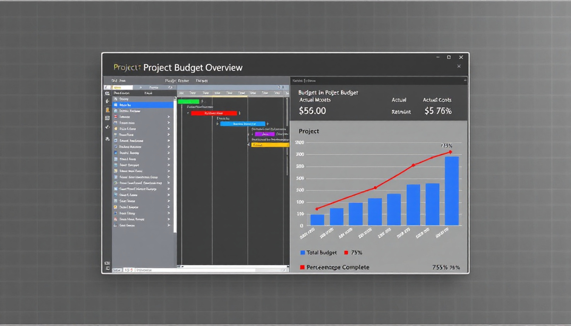Click the small X below the window close button
This screenshot has height=326, width=571.
[x=459, y=66]
